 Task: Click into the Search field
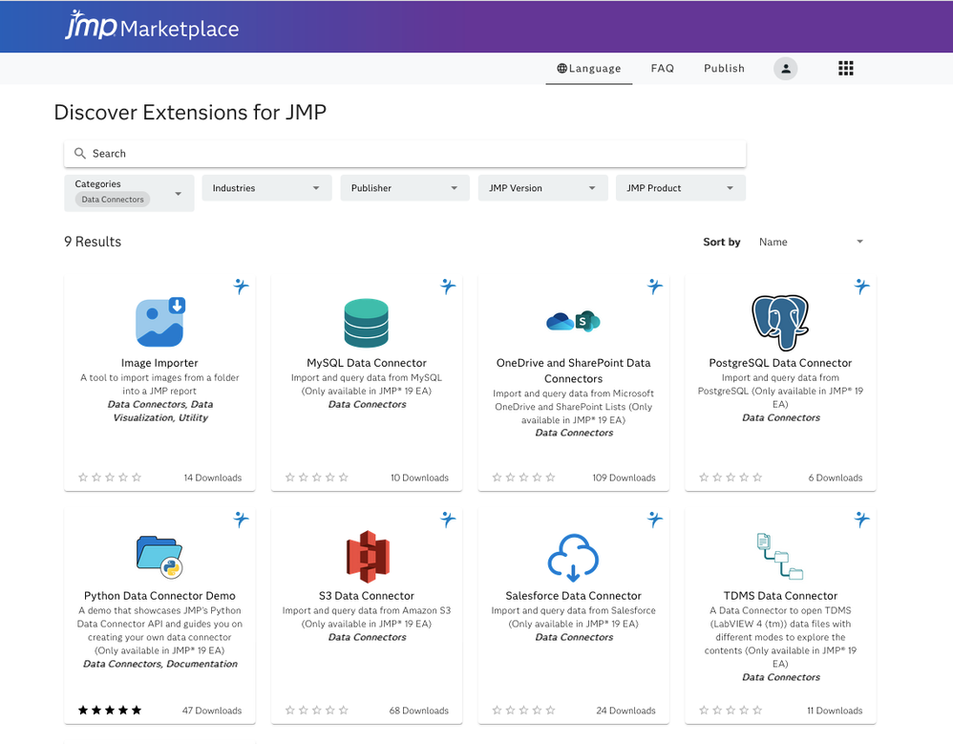(405, 153)
